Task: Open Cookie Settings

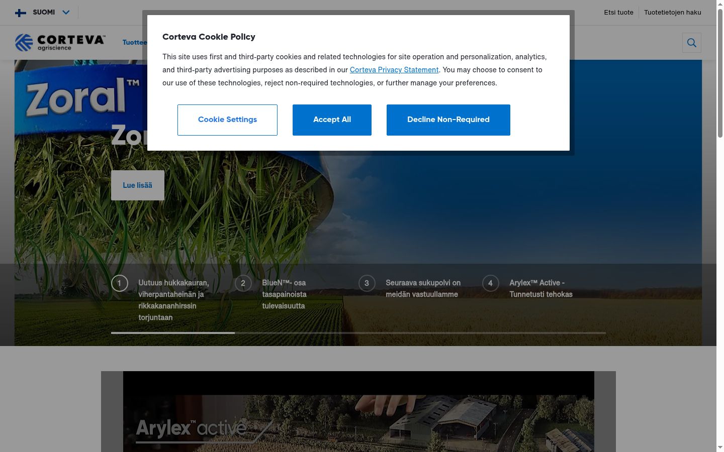Action: click(227, 120)
